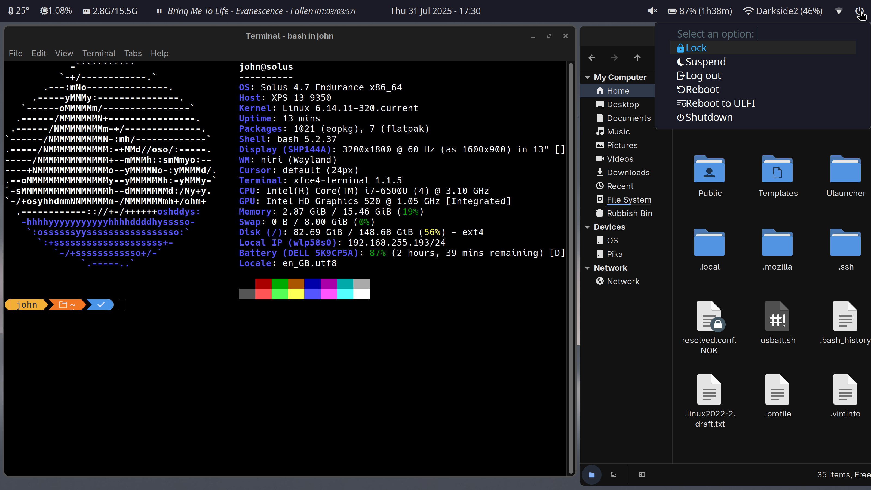871x490 pixels.
Task: Open Downloads in the sidebar
Action: tap(628, 173)
